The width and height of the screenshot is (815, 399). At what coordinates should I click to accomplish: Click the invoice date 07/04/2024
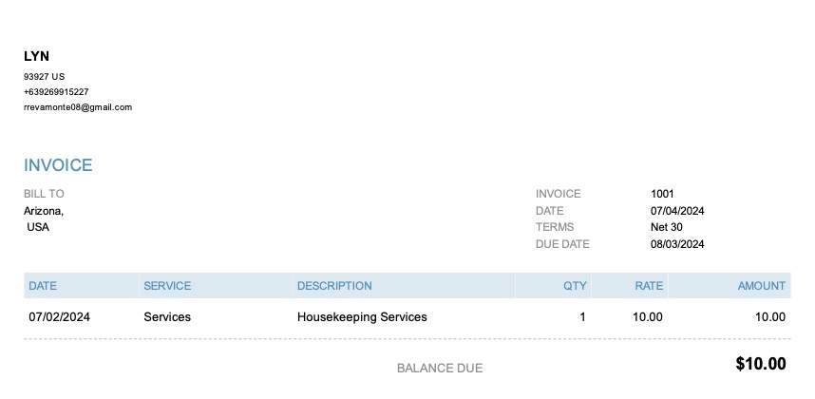tap(677, 211)
